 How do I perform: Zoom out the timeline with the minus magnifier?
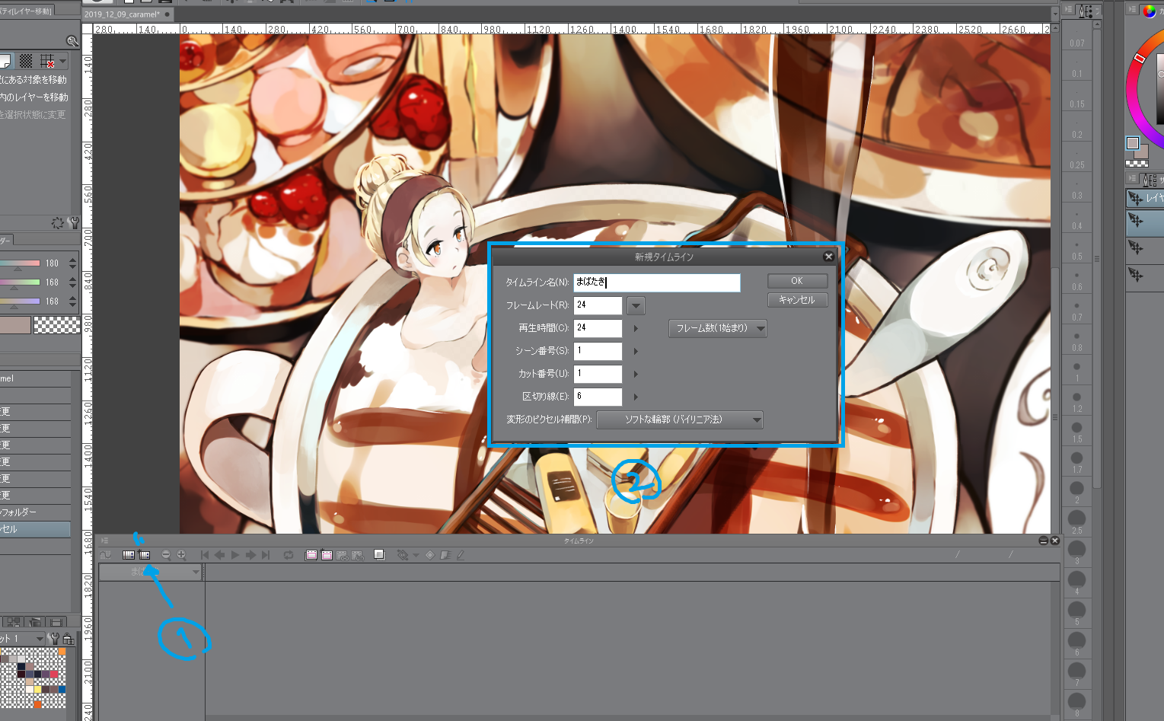[x=166, y=555]
